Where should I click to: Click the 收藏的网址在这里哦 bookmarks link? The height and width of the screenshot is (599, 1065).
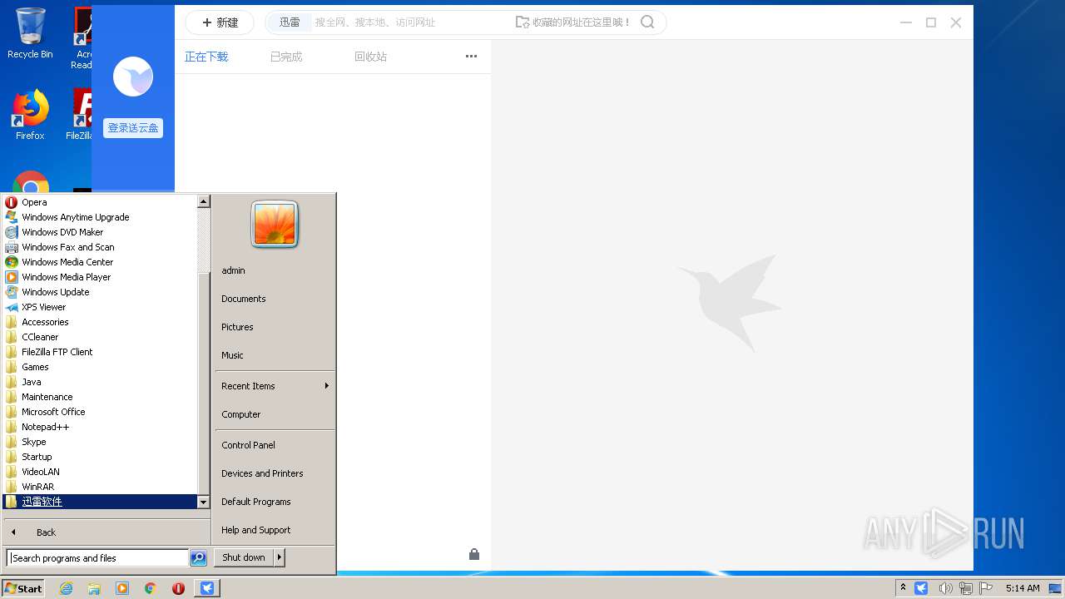pos(573,22)
